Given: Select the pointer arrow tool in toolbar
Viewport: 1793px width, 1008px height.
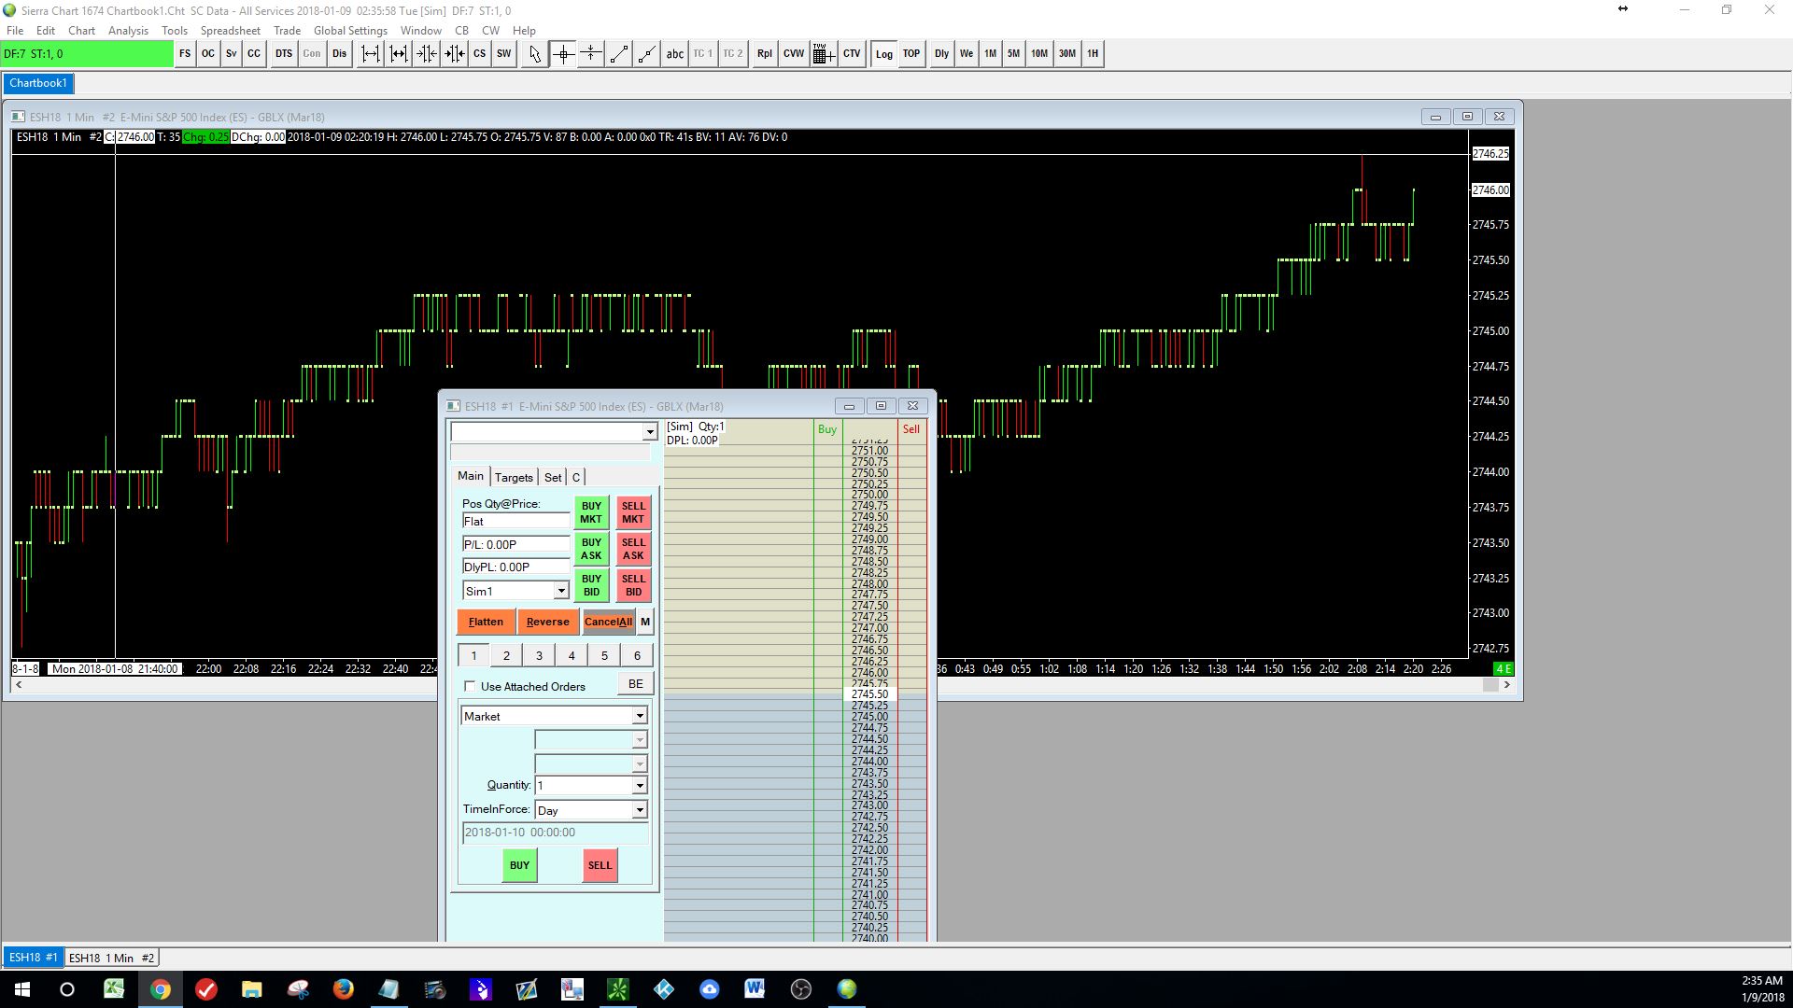Looking at the screenshot, I should 534,54.
